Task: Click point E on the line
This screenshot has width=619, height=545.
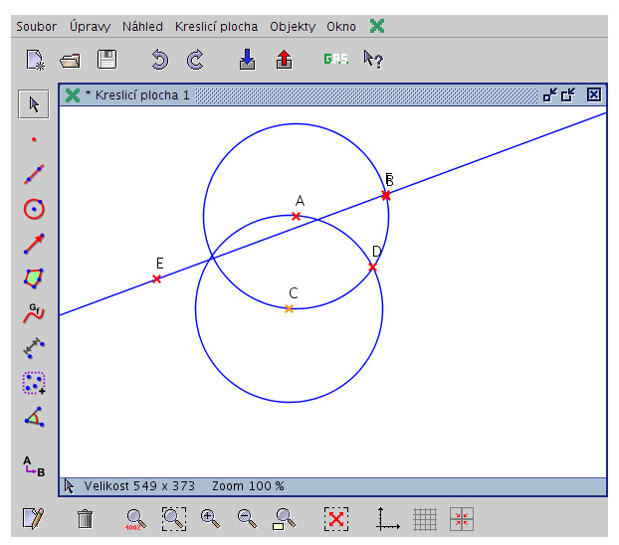Action: coord(156,279)
